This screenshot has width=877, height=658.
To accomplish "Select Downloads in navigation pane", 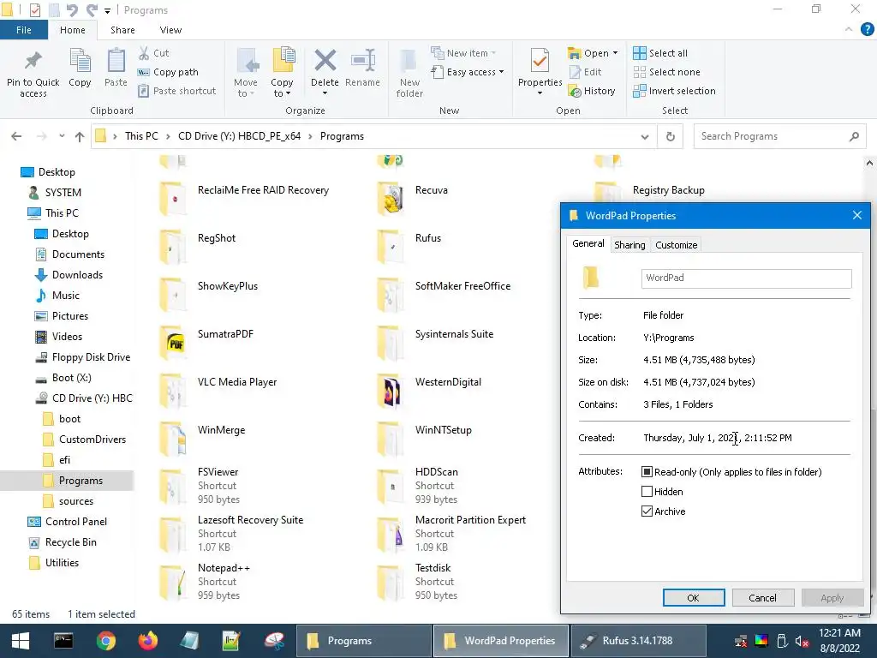I will (77, 275).
